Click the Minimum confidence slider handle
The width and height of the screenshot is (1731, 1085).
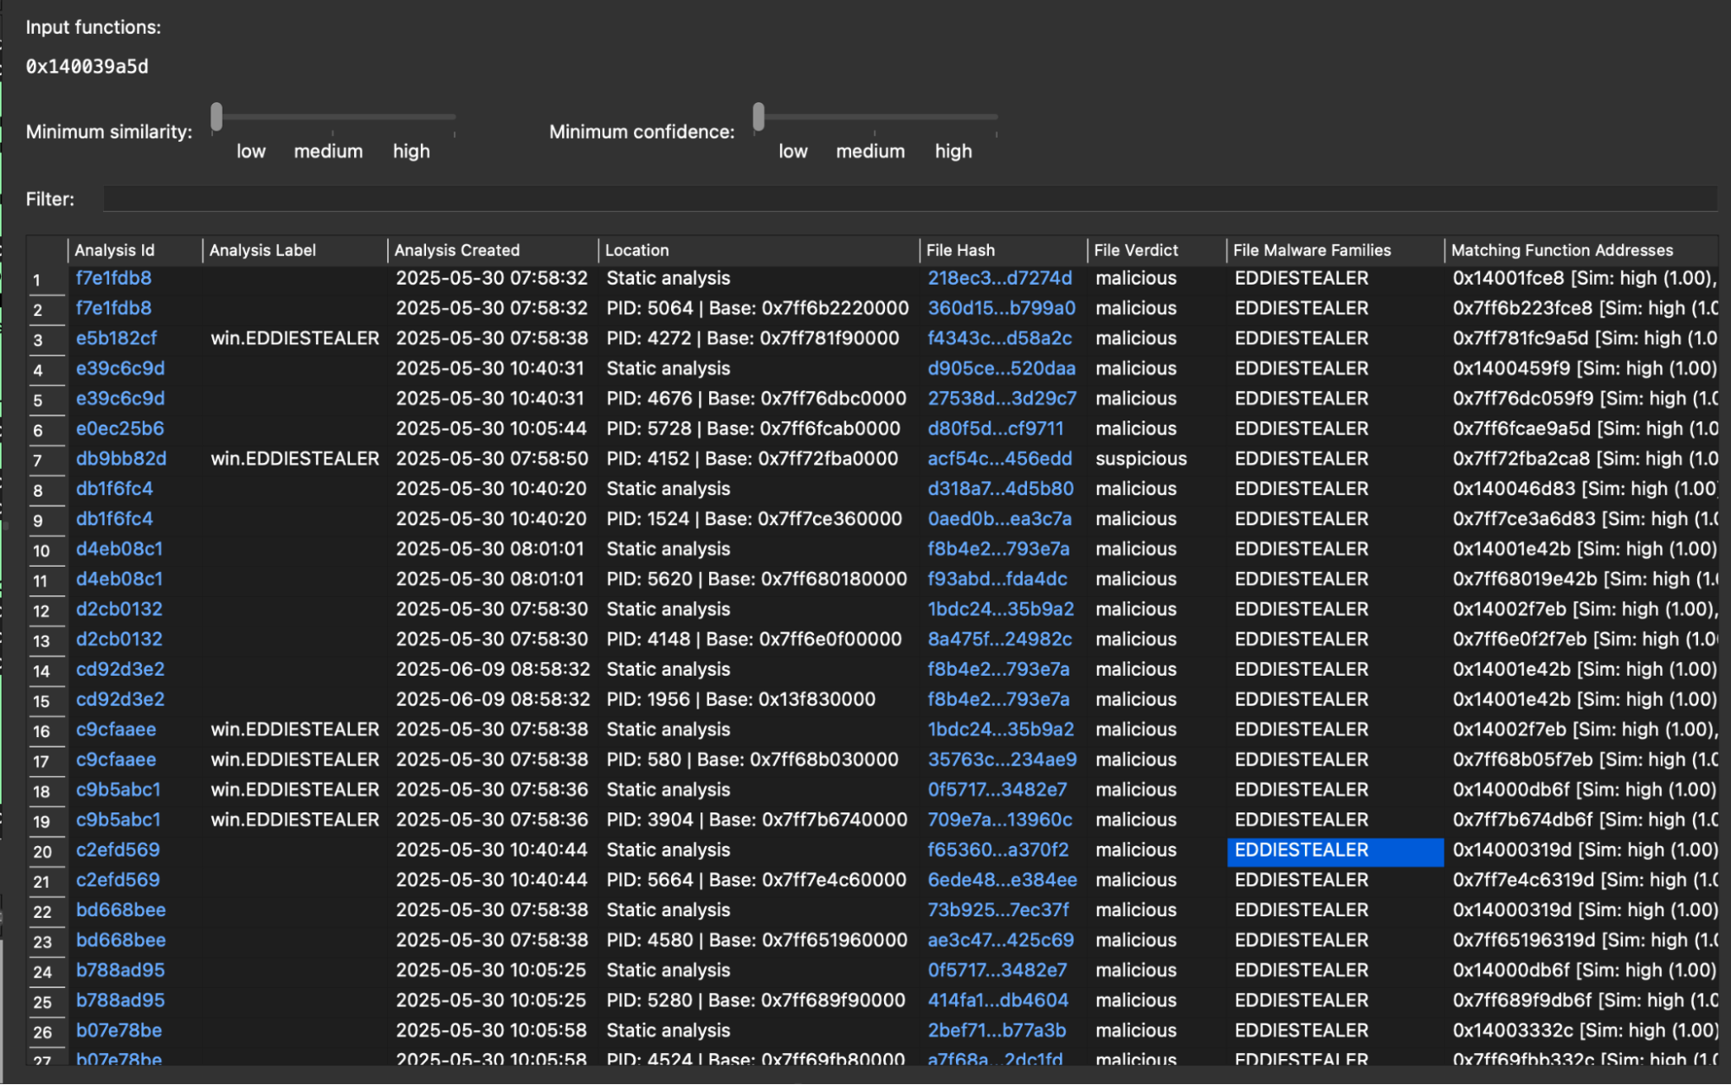point(759,116)
